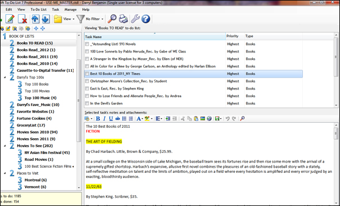Open the View menu

(x=21, y=10)
